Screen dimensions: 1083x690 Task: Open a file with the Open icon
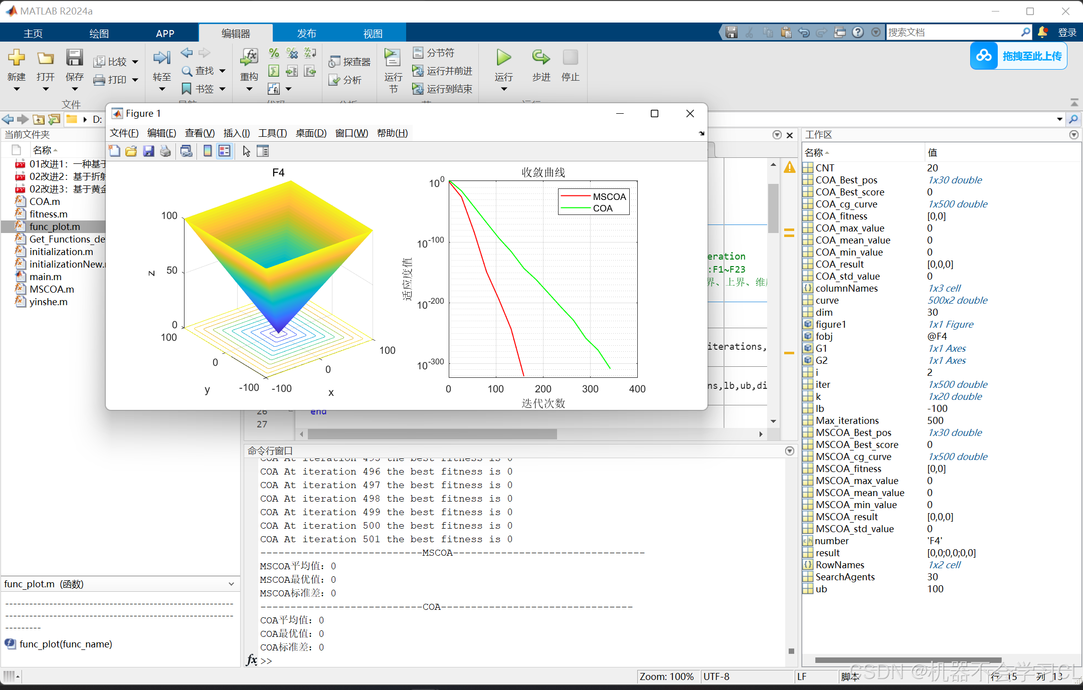(x=45, y=58)
